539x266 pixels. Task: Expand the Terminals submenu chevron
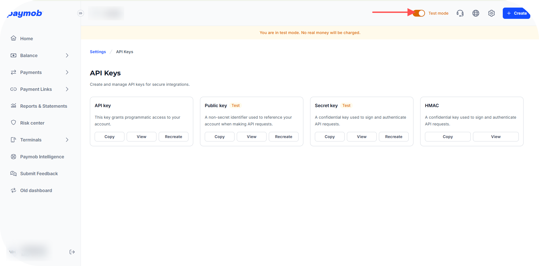click(67, 140)
